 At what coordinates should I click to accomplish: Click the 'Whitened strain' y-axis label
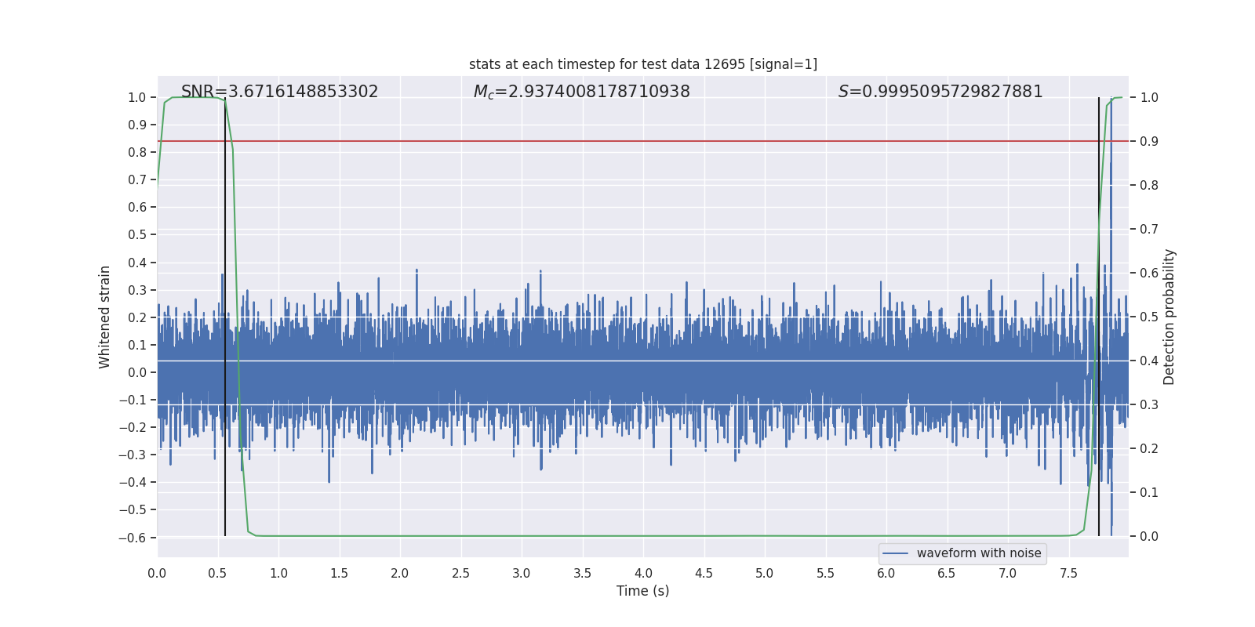click(x=105, y=317)
